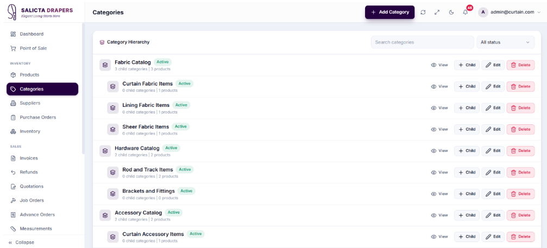Delete the Fabric Catalog category
Image resolution: width=547 pixels, height=248 pixels.
click(x=520, y=65)
